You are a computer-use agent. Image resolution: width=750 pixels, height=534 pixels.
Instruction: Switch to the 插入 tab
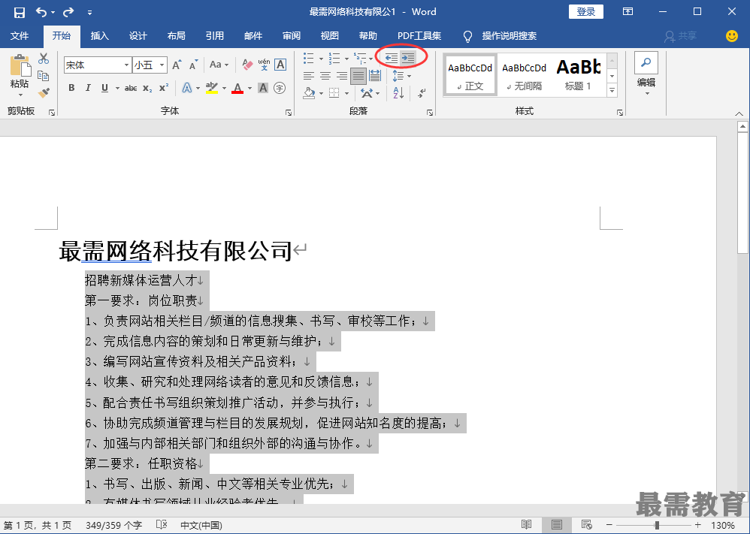click(100, 36)
